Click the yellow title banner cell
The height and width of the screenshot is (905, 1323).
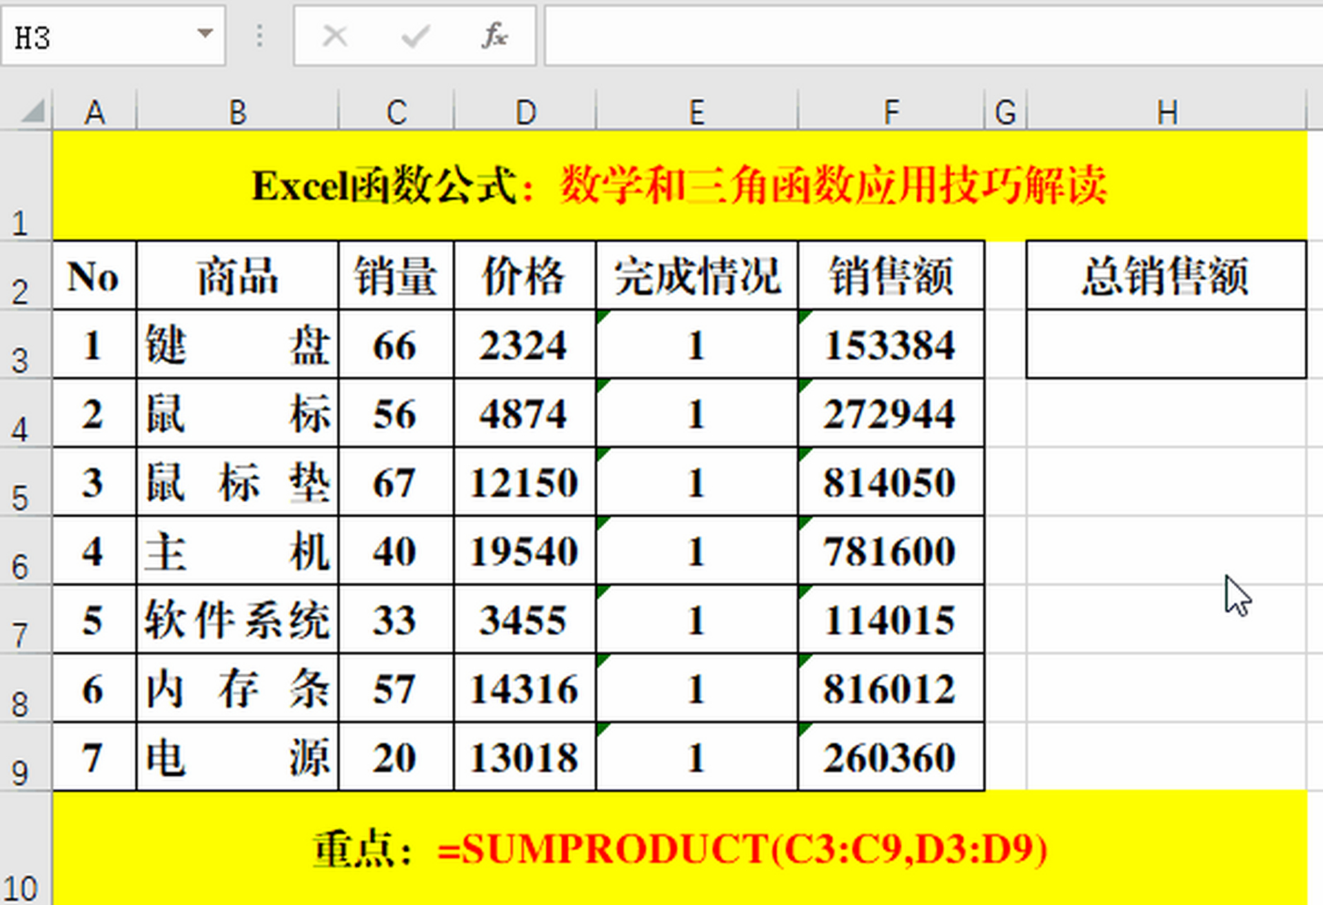tap(679, 185)
